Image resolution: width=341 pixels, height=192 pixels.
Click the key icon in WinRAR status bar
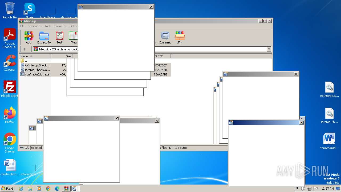point(27,148)
